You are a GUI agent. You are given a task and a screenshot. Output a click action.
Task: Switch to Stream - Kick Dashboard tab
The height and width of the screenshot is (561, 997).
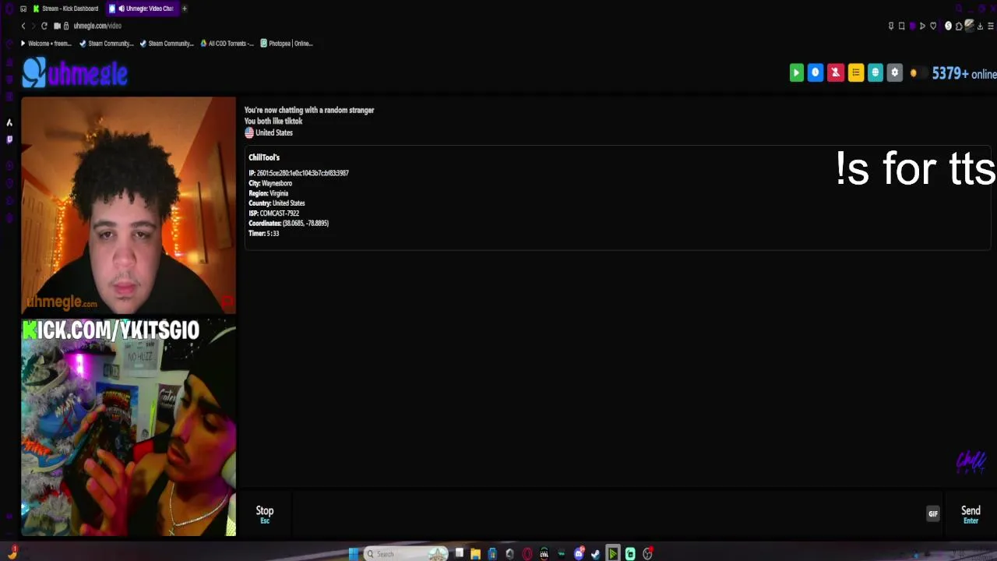[x=65, y=9]
